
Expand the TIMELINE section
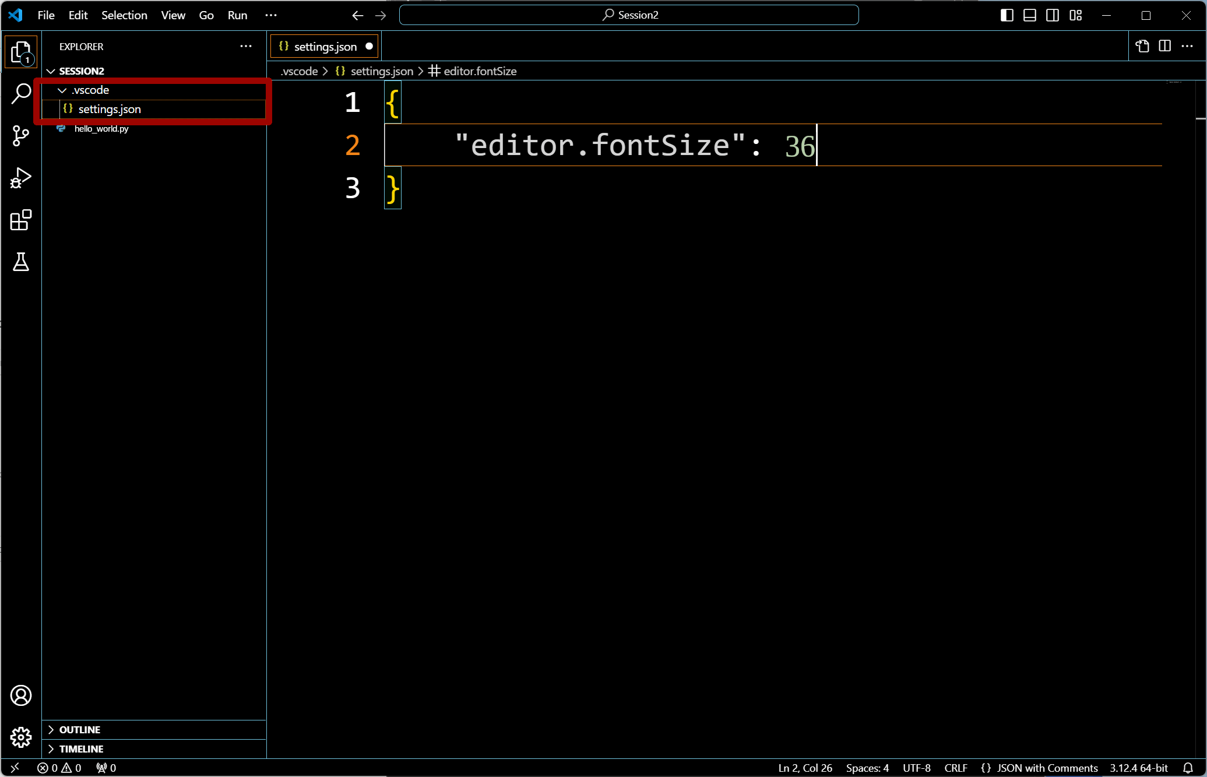coord(81,749)
